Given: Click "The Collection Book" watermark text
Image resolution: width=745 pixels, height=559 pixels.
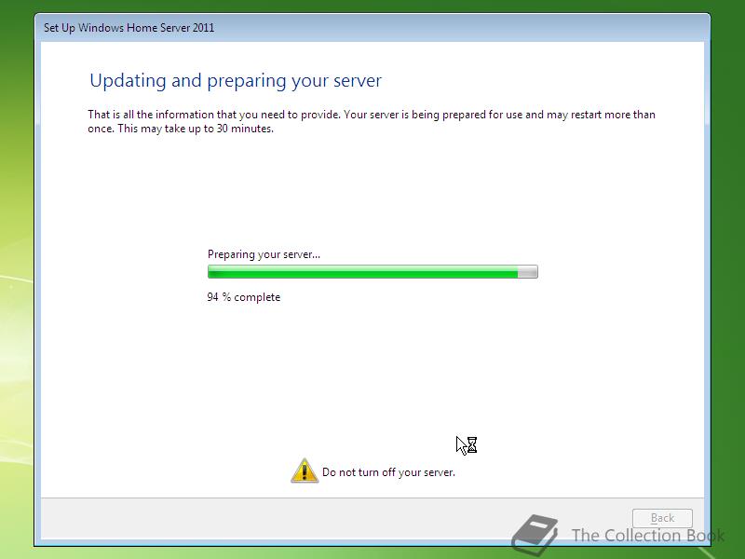Looking at the screenshot, I should pyautogui.click(x=648, y=536).
